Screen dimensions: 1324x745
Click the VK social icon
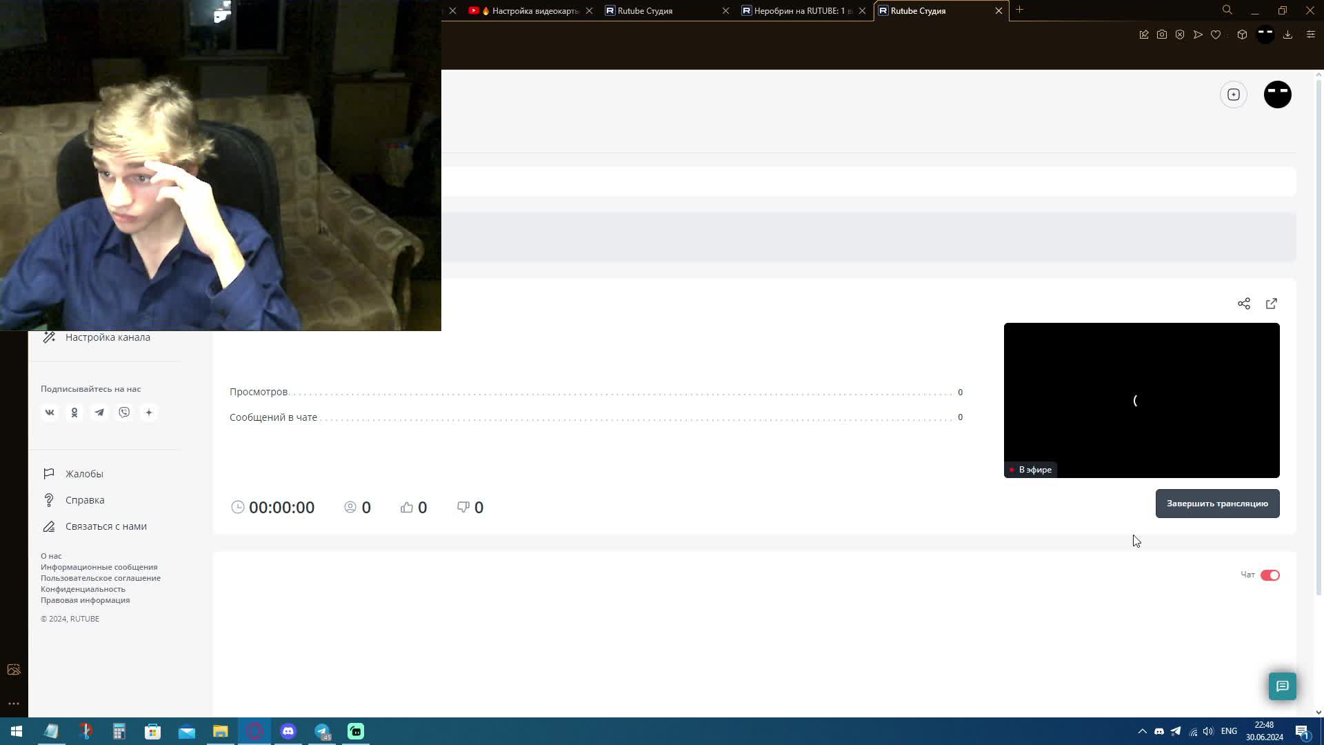[x=50, y=413]
